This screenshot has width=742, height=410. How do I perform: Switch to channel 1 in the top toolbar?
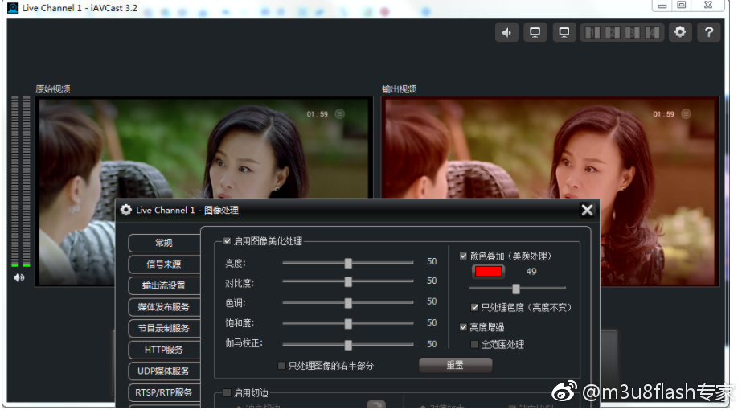pos(592,32)
